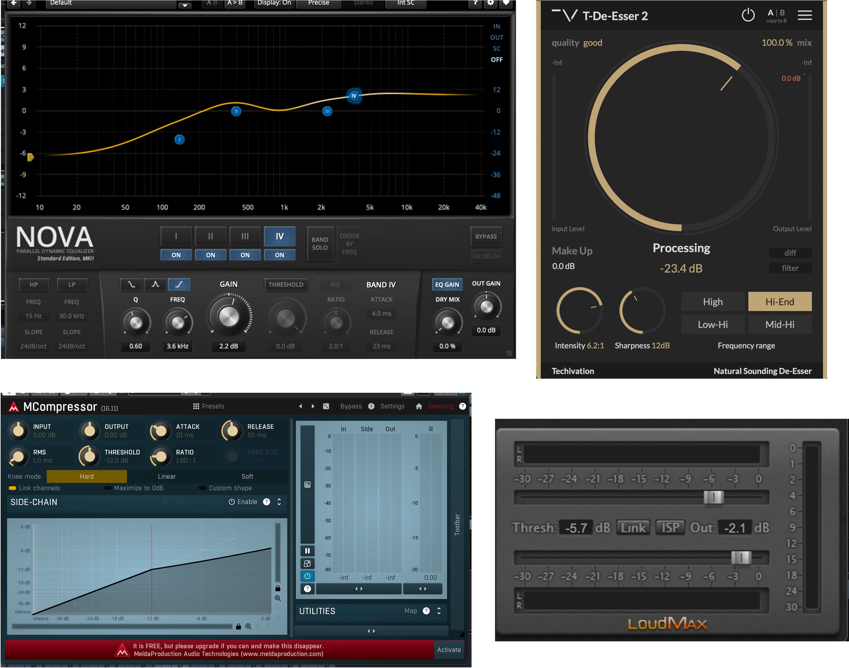Screen dimensions: 849x668
Task: Toggle MCompressor meter power button
Action: point(307,576)
